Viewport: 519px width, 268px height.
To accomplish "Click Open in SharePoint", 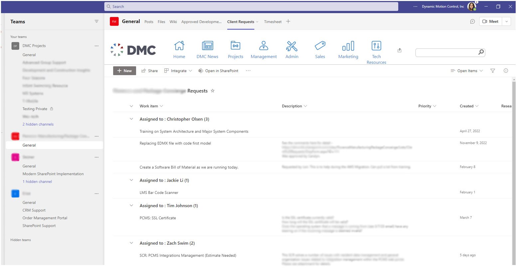I will point(219,71).
